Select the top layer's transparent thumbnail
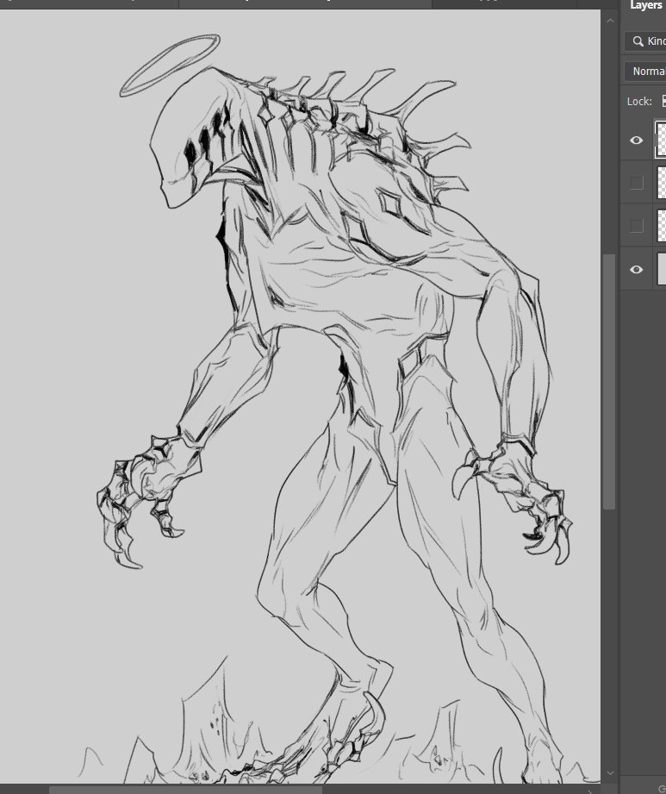This screenshot has height=794, width=666. point(661,140)
